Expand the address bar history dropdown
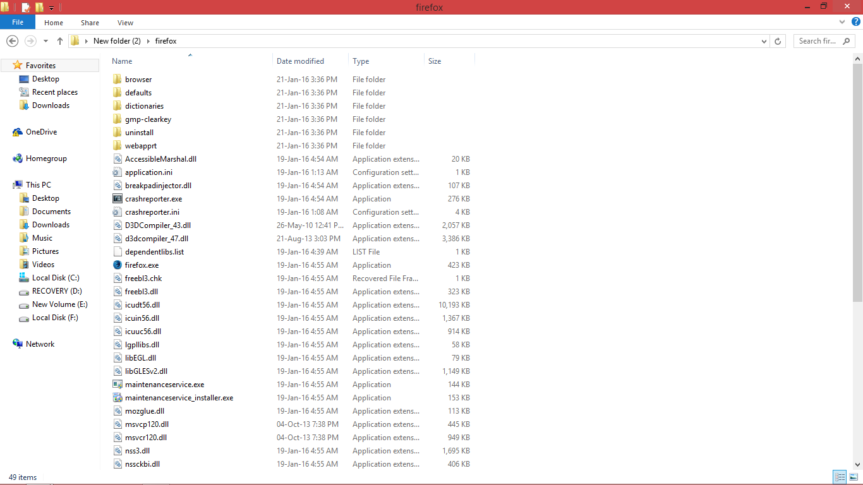Viewport: 863px width, 485px height. 764,41
